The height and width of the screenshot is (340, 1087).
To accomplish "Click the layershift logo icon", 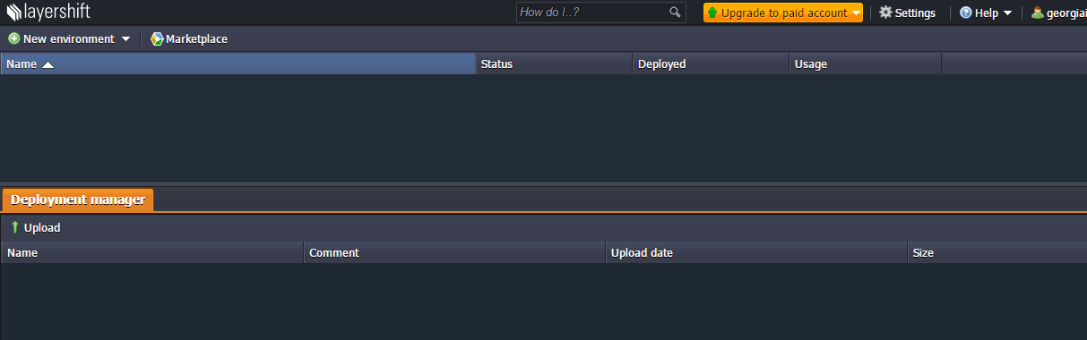I will coord(13,13).
